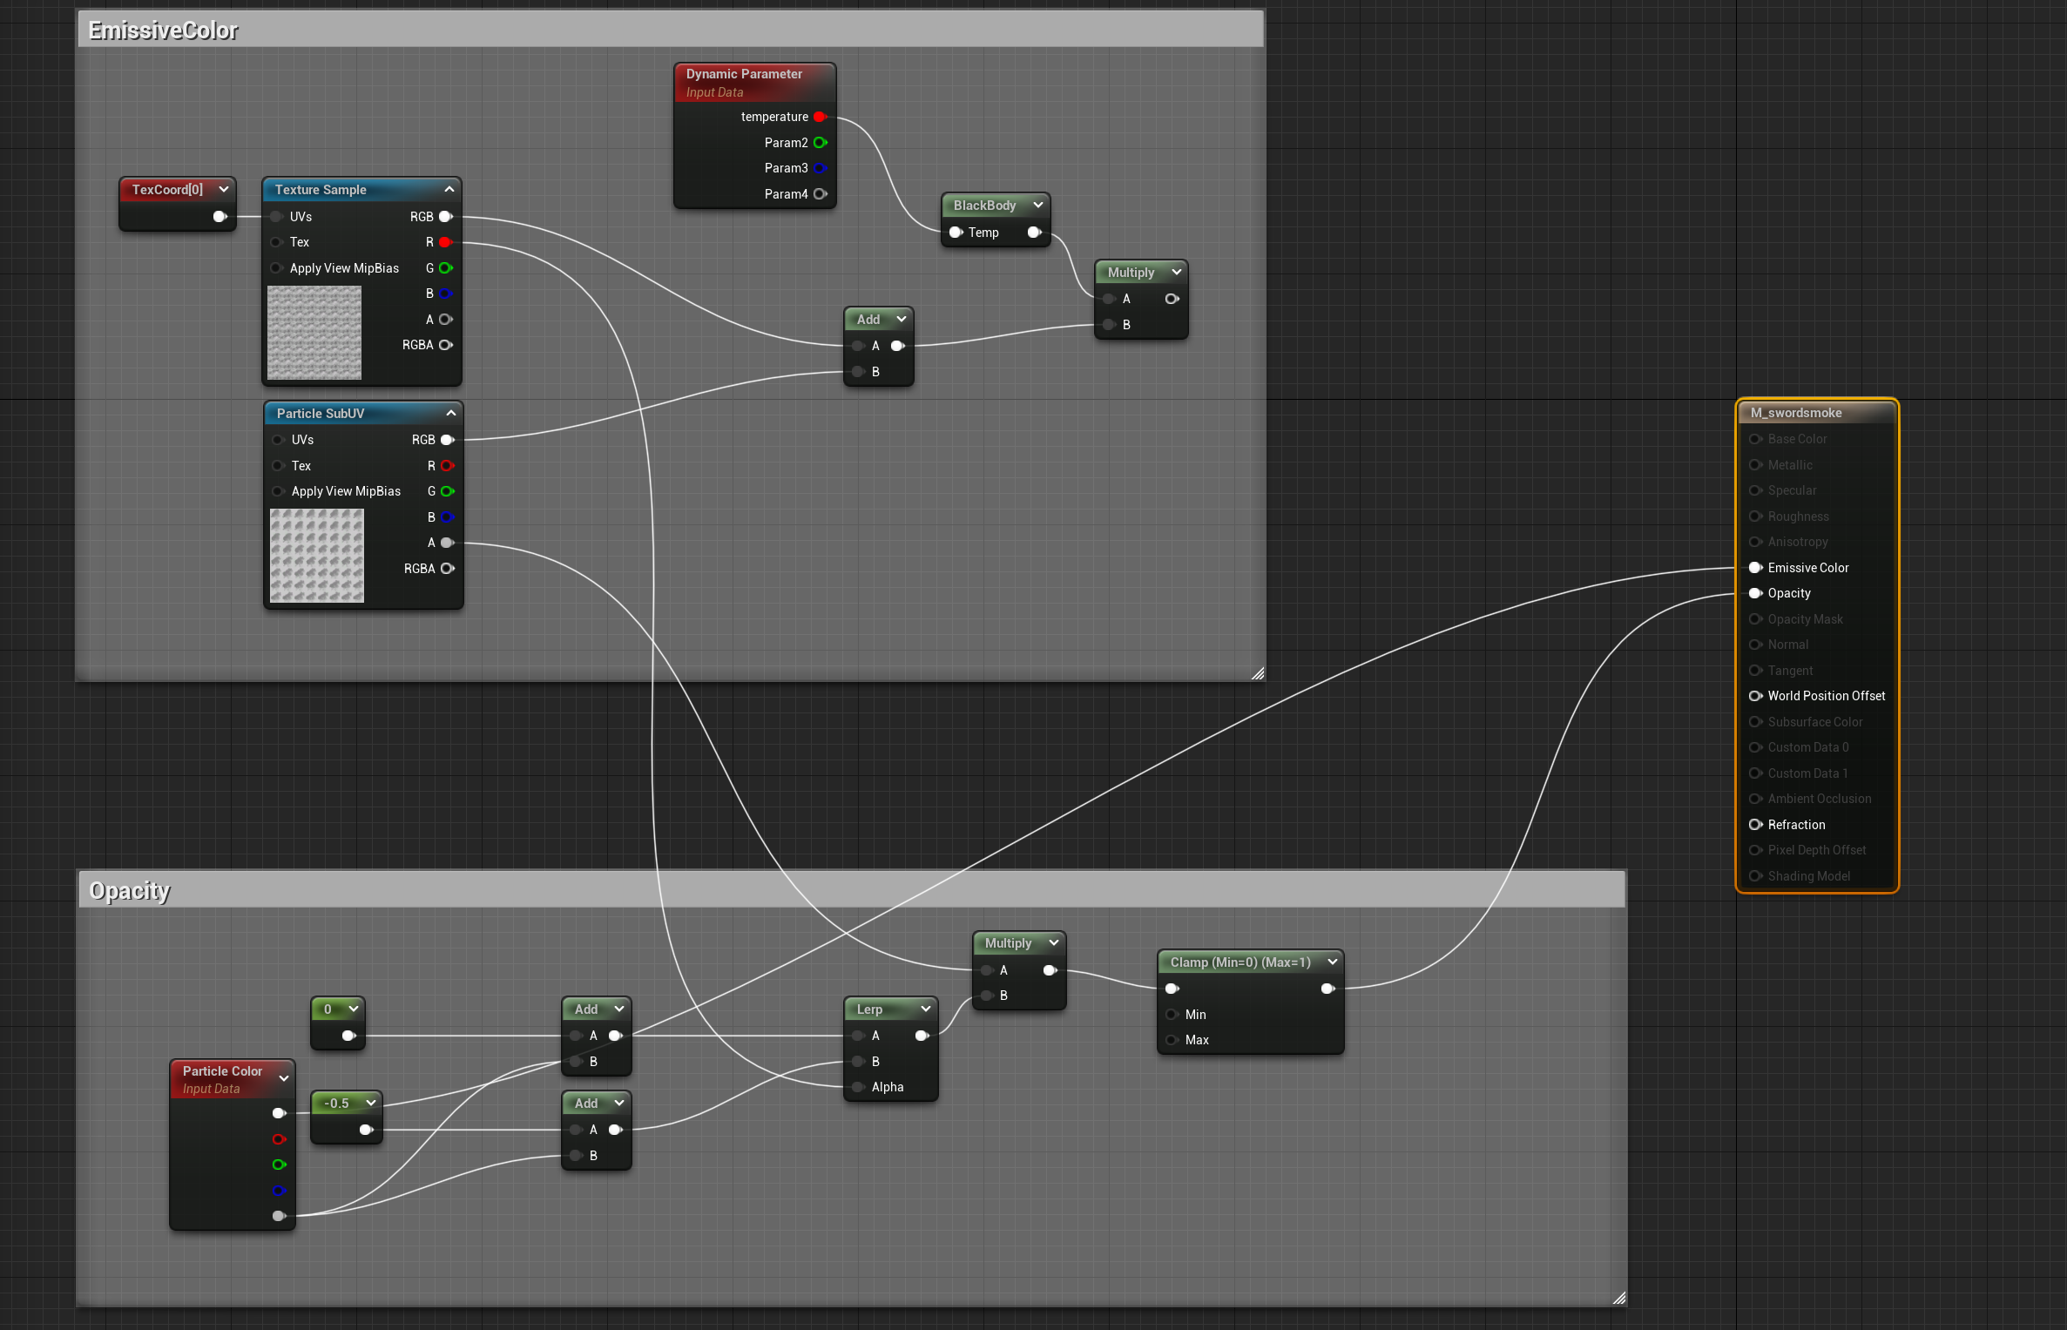This screenshot has width=2067, height=1330.
Task: Click Texture Sample RGB output pin
Action: tap(445, 216)
